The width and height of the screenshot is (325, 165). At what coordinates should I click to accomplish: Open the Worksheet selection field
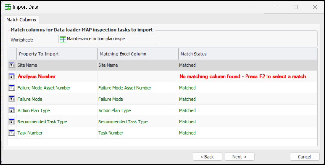[109, 39]
